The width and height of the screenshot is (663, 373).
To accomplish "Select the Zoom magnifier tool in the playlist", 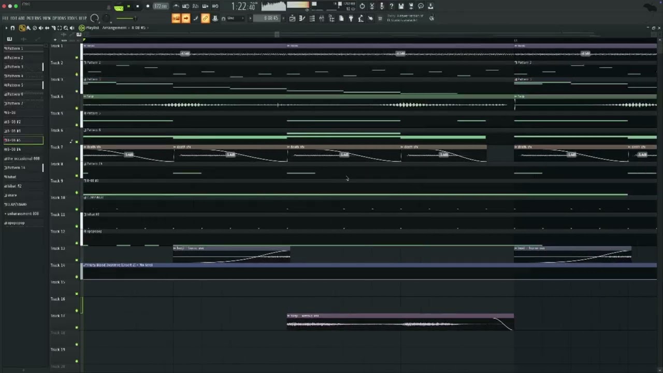I will click(x=66, y=28).
